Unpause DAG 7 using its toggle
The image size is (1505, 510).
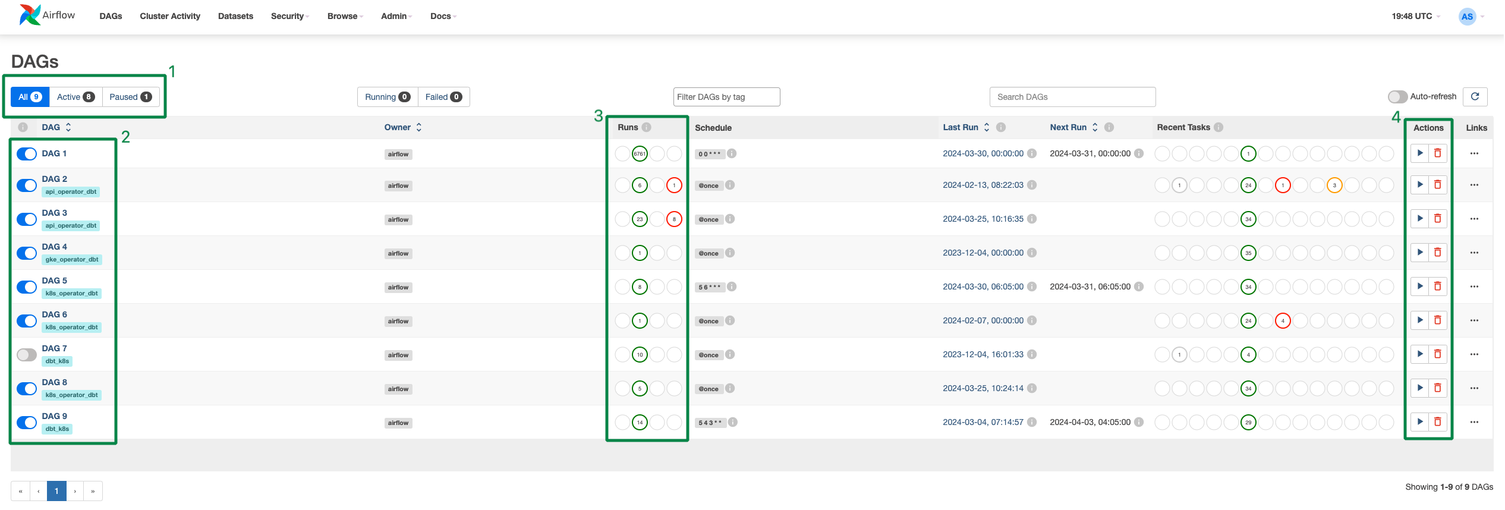pyautogui.click(x=27, y=355)
